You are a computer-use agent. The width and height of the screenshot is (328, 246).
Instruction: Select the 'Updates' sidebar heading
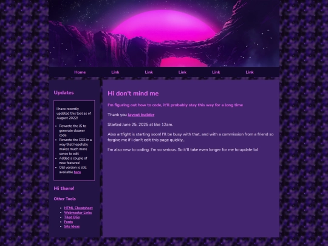[x=64, y=93]
